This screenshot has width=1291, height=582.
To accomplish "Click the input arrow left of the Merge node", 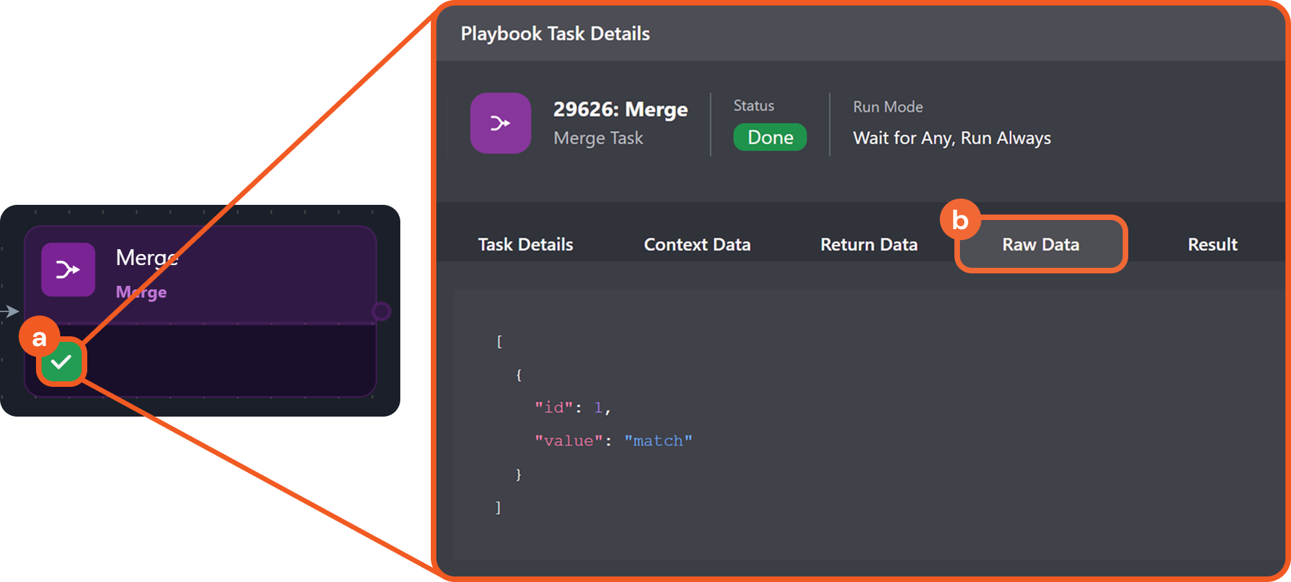I will pos(10,311).
